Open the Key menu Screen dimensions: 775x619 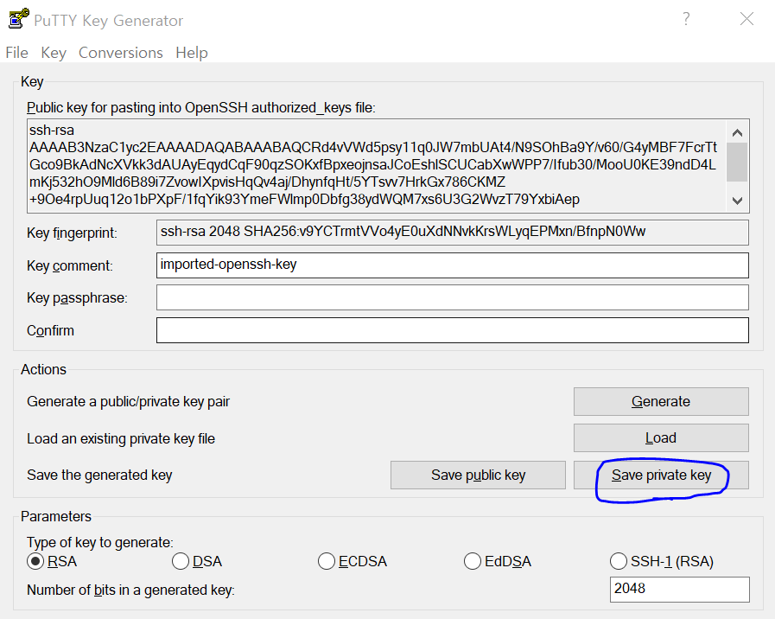[54, 53]
